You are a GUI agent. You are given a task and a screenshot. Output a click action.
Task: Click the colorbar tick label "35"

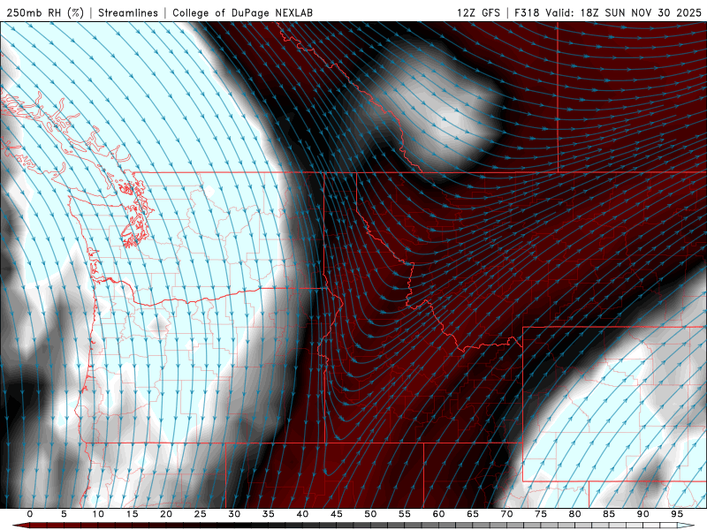tap(269, 514)
